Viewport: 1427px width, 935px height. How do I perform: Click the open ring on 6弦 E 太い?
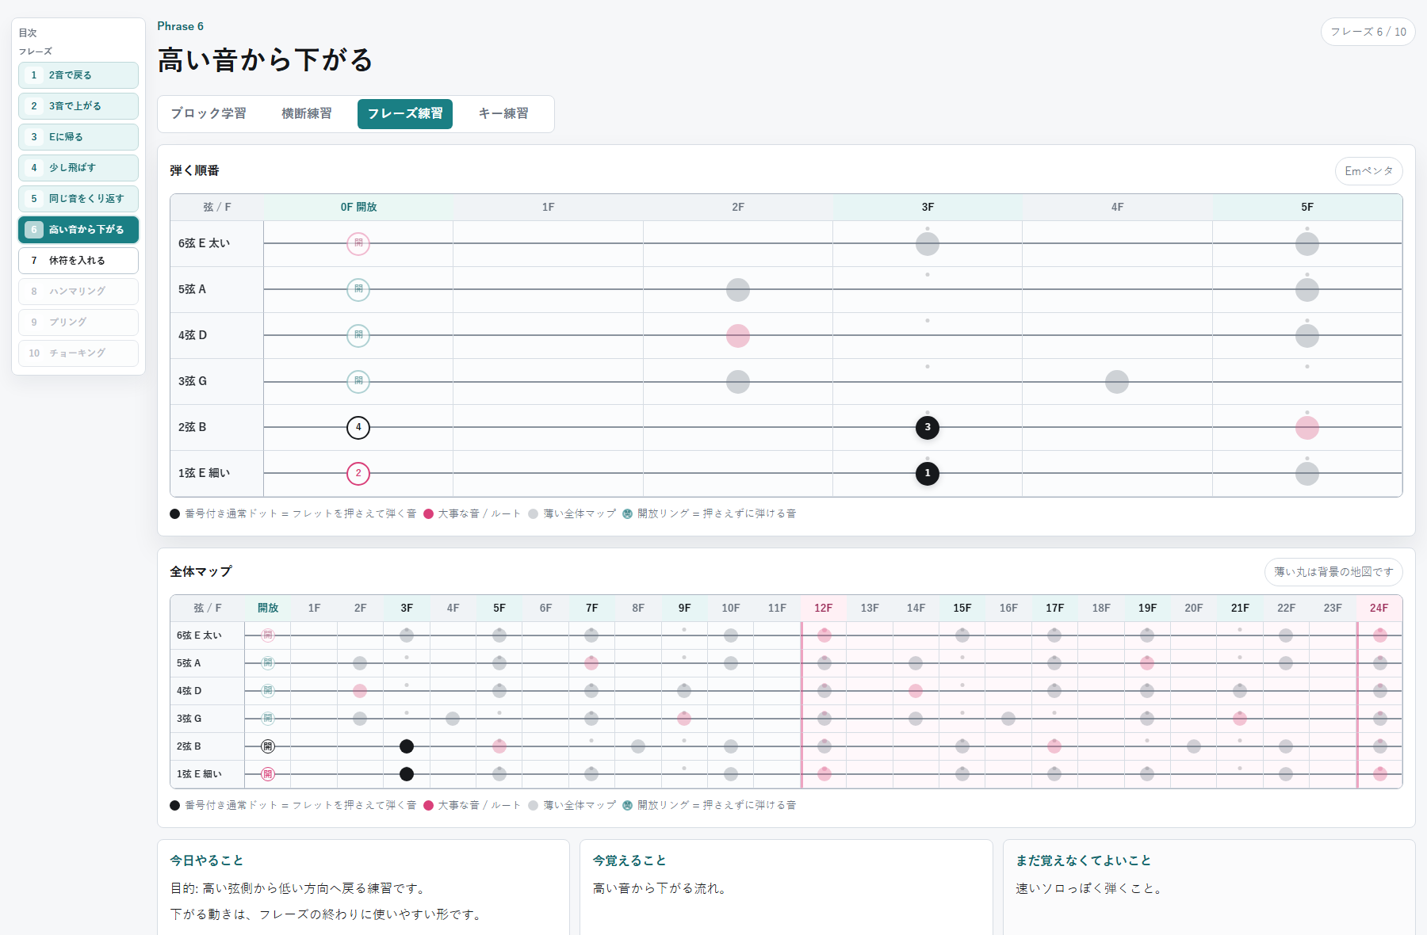pos(358,244)
